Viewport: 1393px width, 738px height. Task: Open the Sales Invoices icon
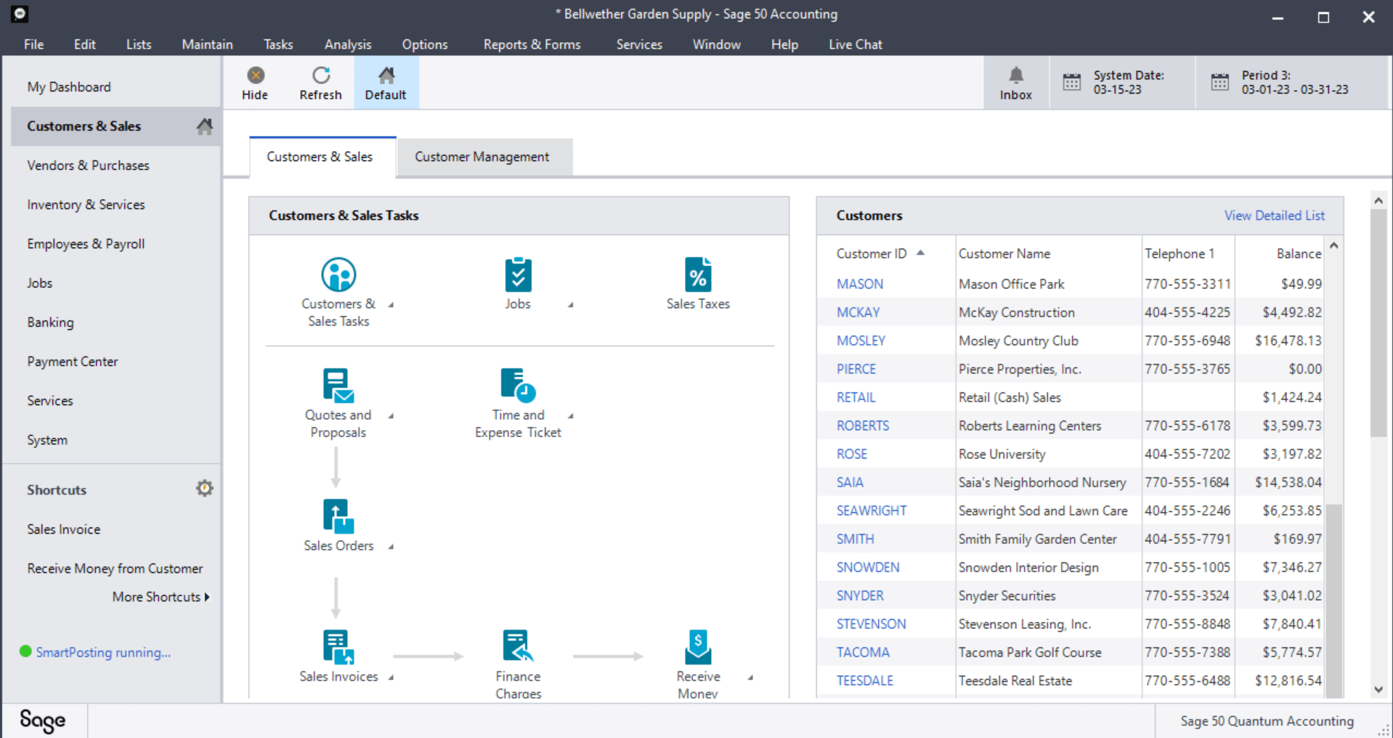(x=338, y=647)
